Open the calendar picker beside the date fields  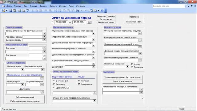pyautogui.click(x=89, y=22)
